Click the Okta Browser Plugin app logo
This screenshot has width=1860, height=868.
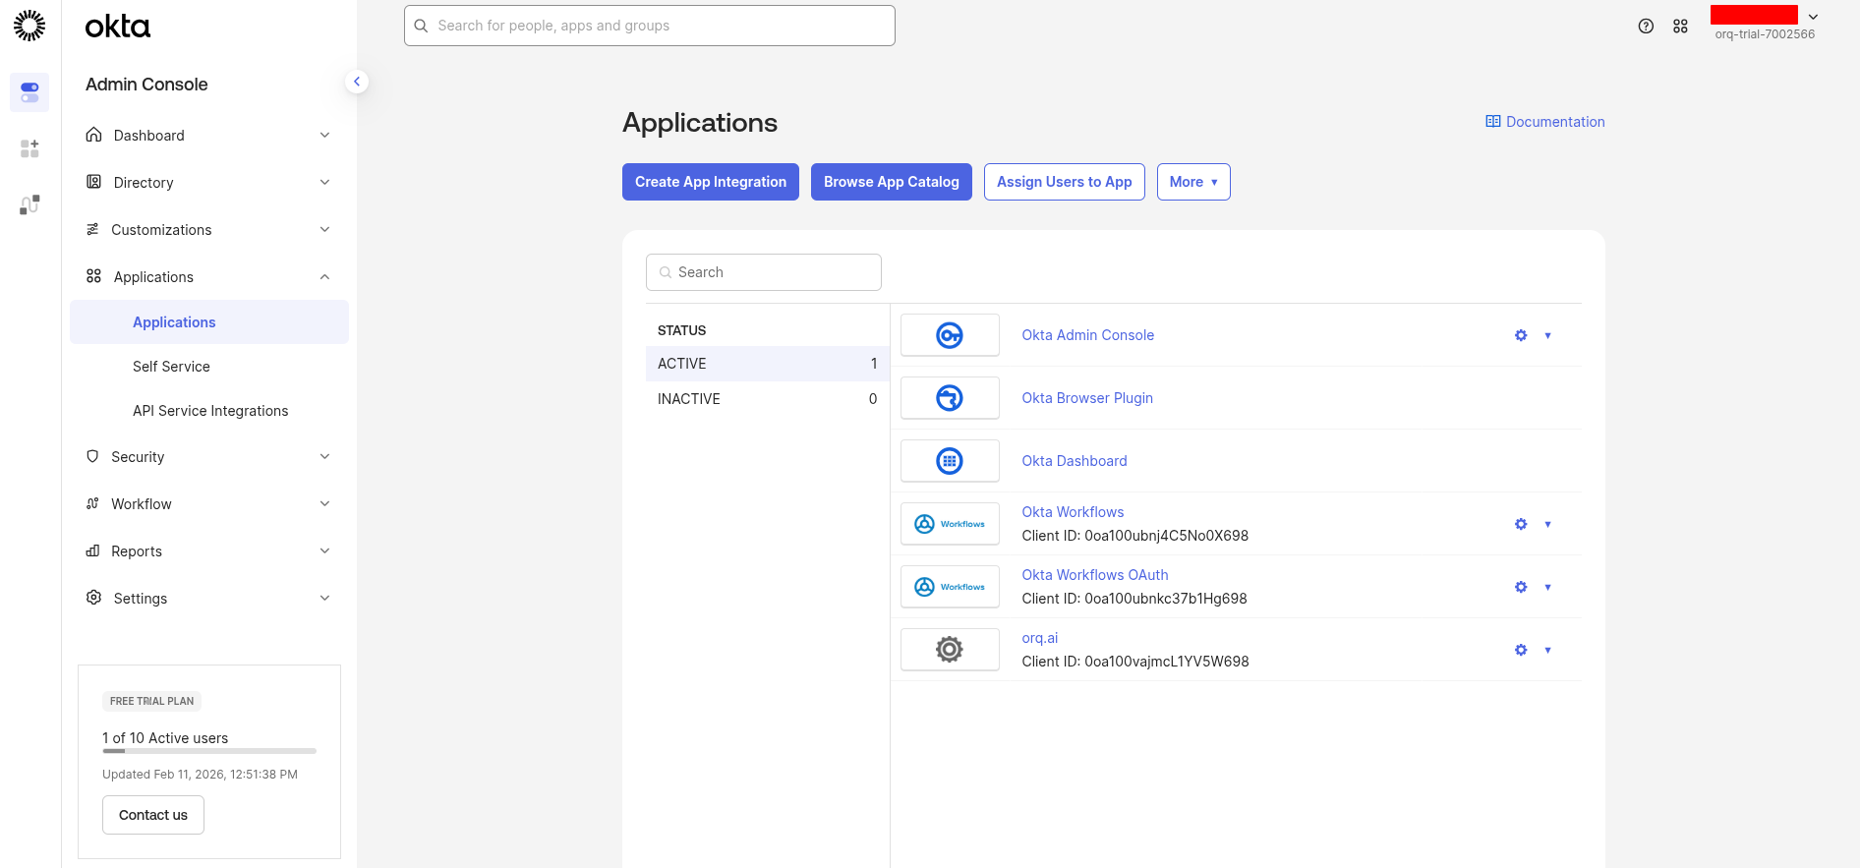click(950, 398)
